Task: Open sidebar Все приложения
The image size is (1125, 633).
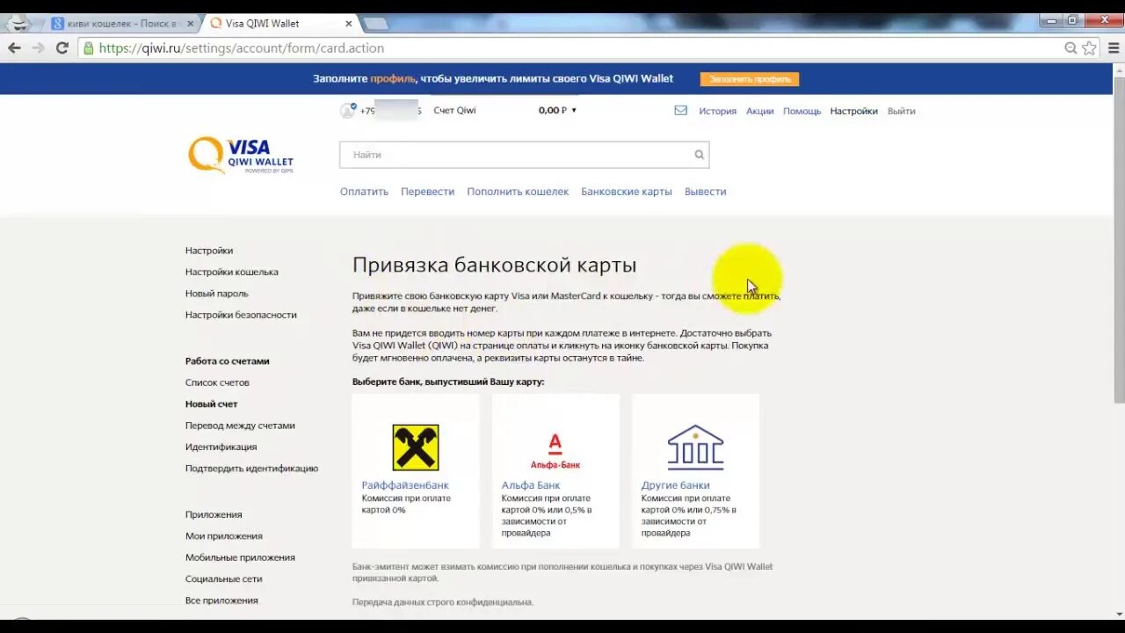Action: click(221, 600)
